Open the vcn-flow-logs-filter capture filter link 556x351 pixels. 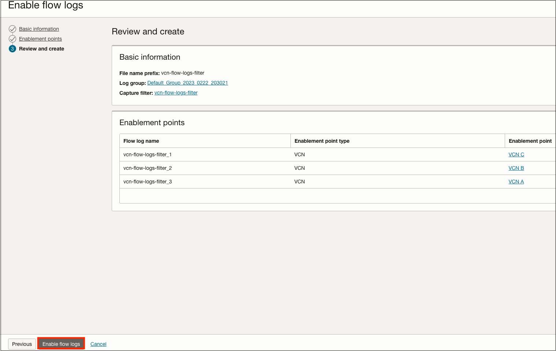pyautogui.click(x=176, y=93)
